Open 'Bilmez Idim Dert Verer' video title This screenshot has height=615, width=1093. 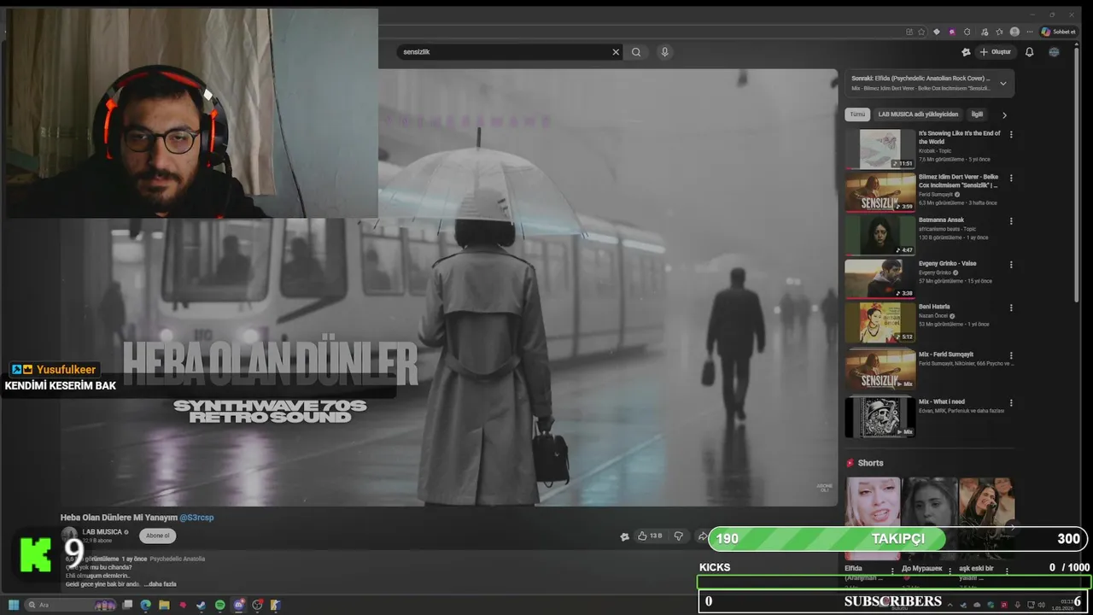(959, 181)
